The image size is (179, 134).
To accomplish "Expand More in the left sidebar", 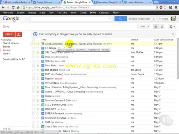I will coord(6,54).
